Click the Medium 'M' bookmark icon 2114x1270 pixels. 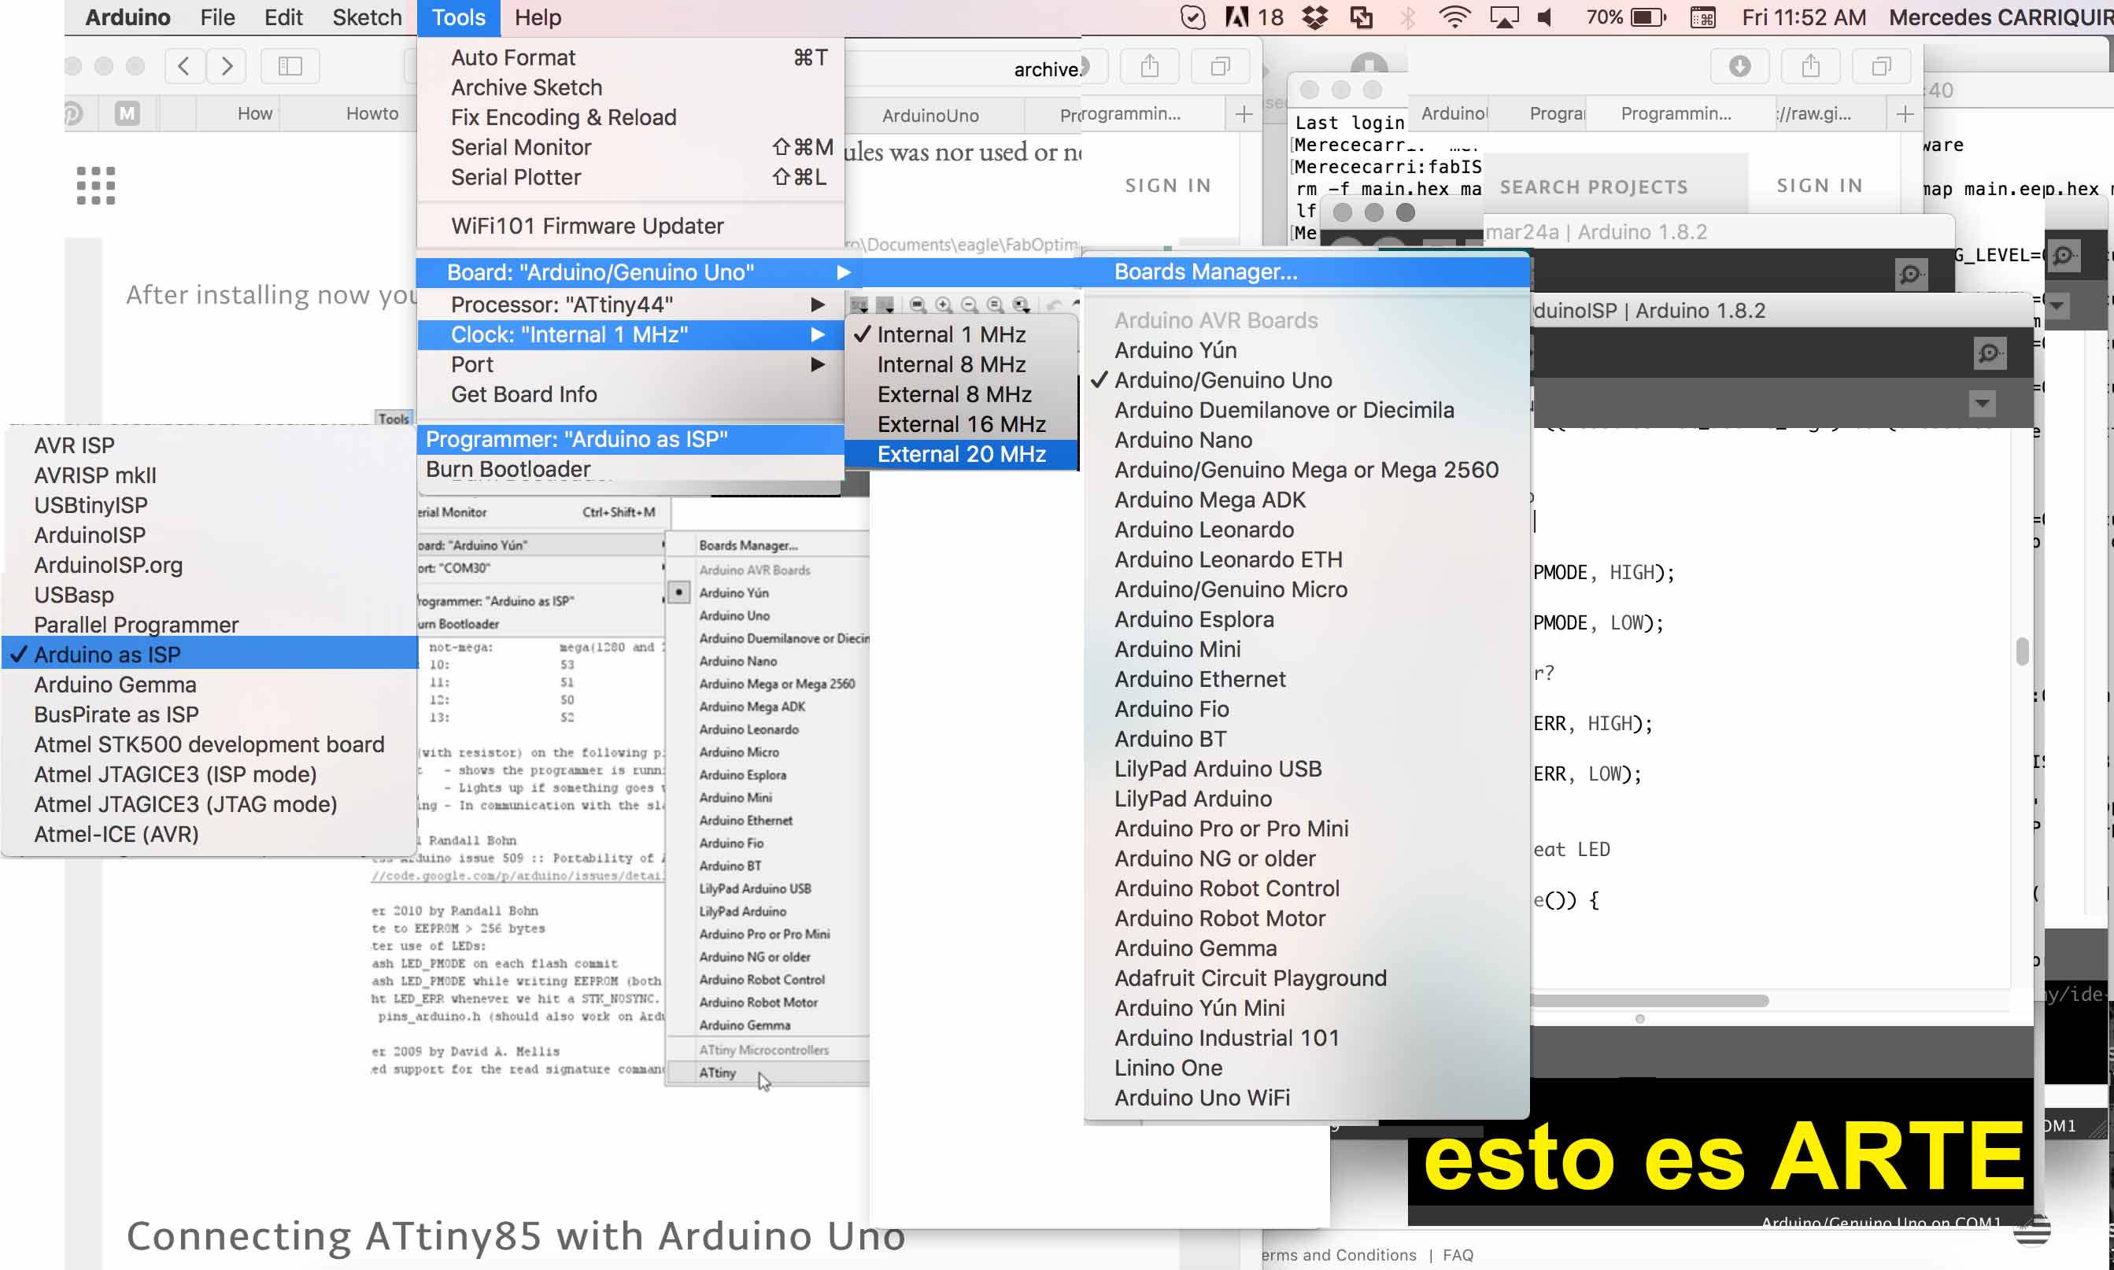[x=128, y=113]
